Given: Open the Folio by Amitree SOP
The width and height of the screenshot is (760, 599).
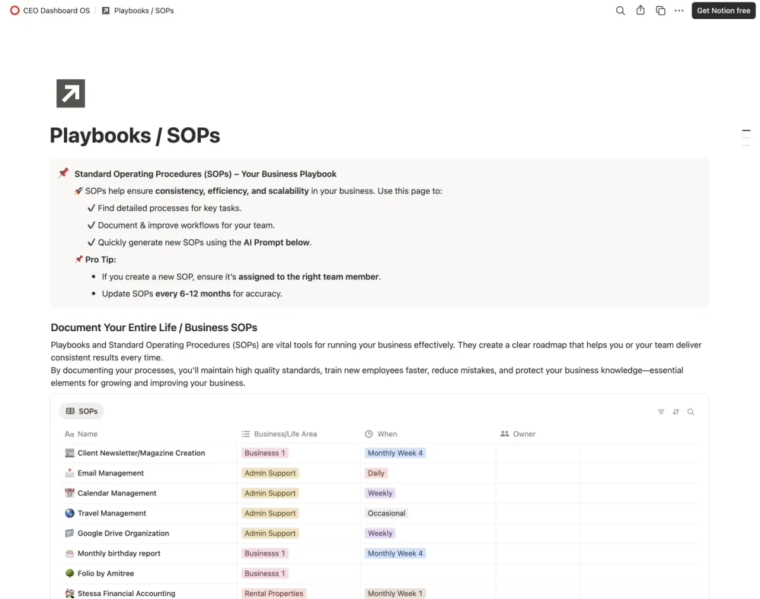Looking at the screenshot, I should click(x=106, y=574).
